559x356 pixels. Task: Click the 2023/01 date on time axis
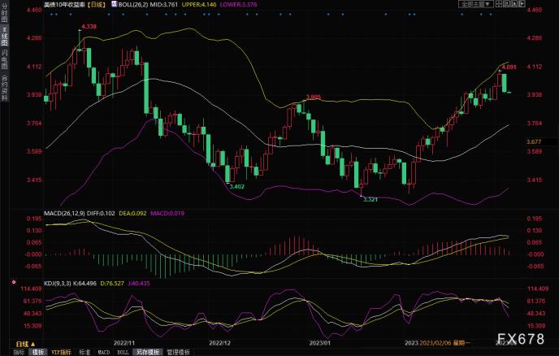click(320, 343)
